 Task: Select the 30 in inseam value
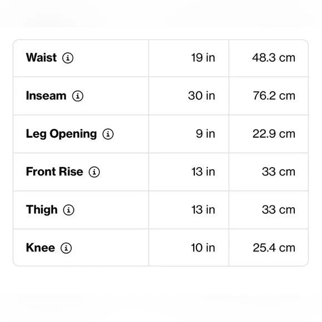point(202,96)
